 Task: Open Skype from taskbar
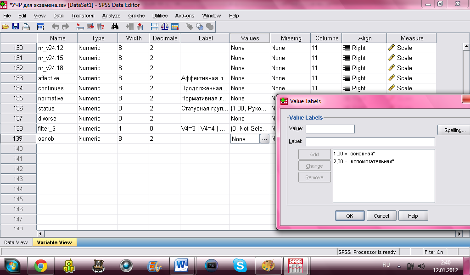click(240, 266)
